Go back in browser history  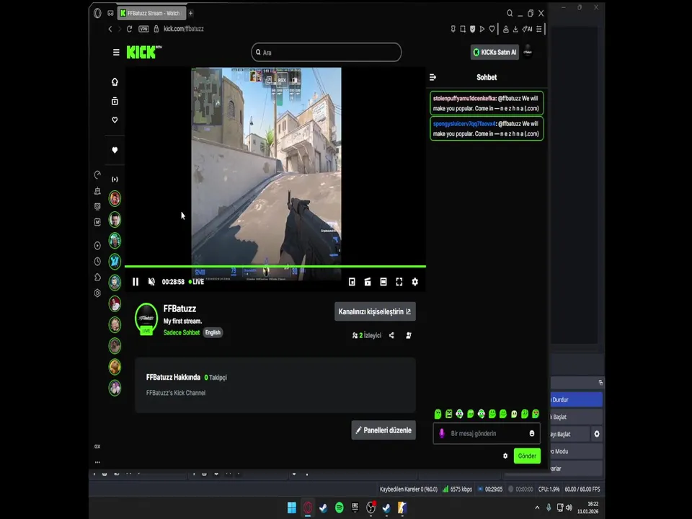[x=110, y=29]
